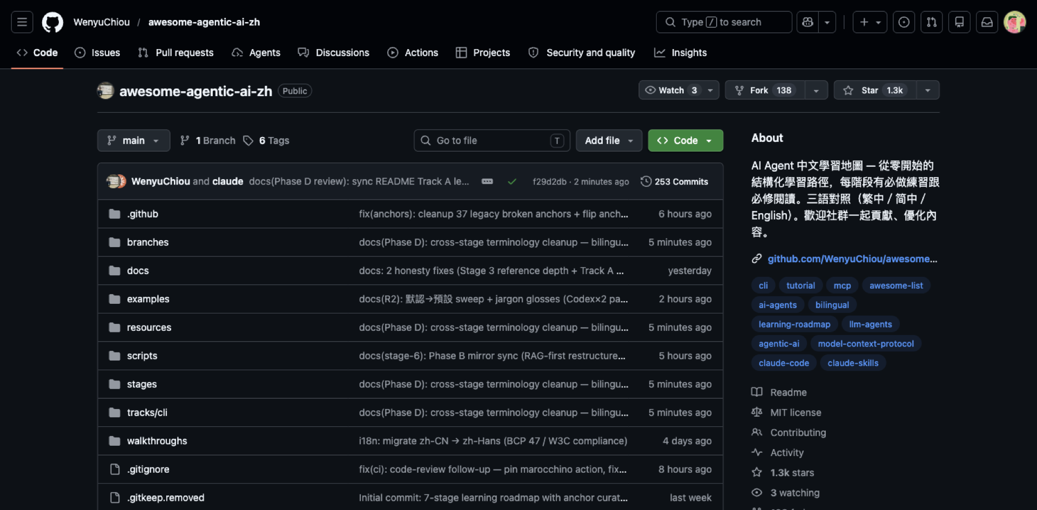The image size is (1037, 510).
Task: Expand commit message ellipsis button
Action: pos(487,181)
